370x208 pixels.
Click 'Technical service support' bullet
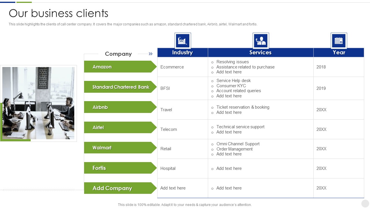click(240, 127)
